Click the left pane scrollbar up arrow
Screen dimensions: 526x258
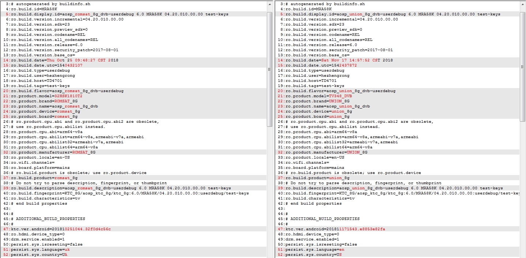point(269,4)
